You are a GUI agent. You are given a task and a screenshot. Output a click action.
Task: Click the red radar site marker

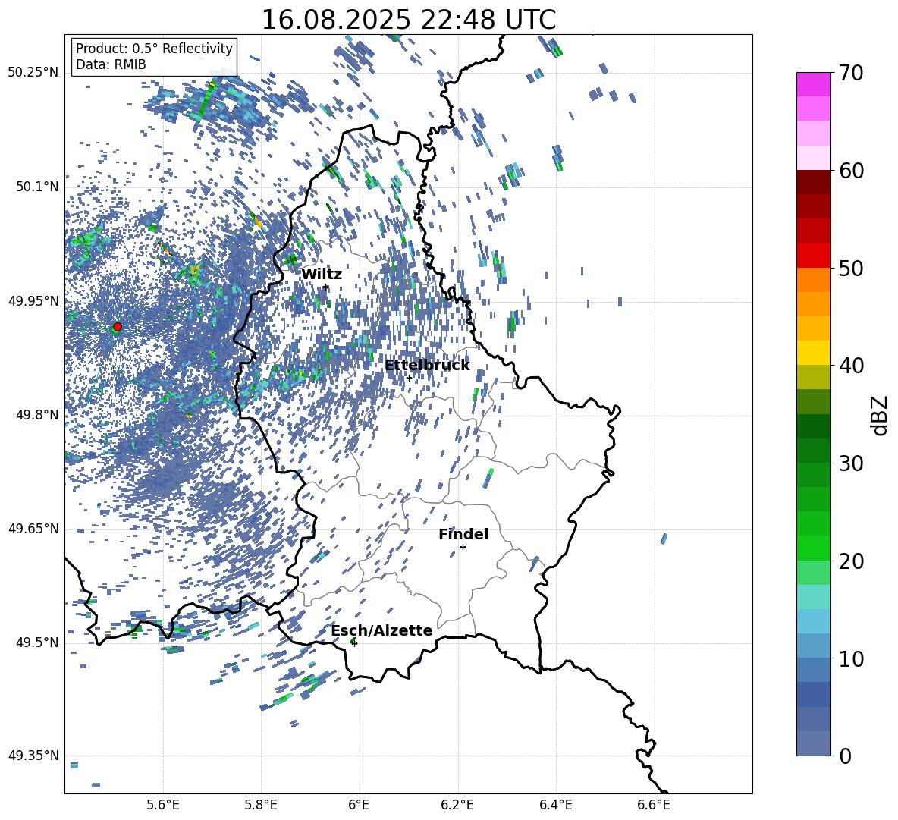point(118,327)
